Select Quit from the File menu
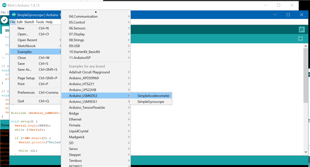 coord(36,101)
